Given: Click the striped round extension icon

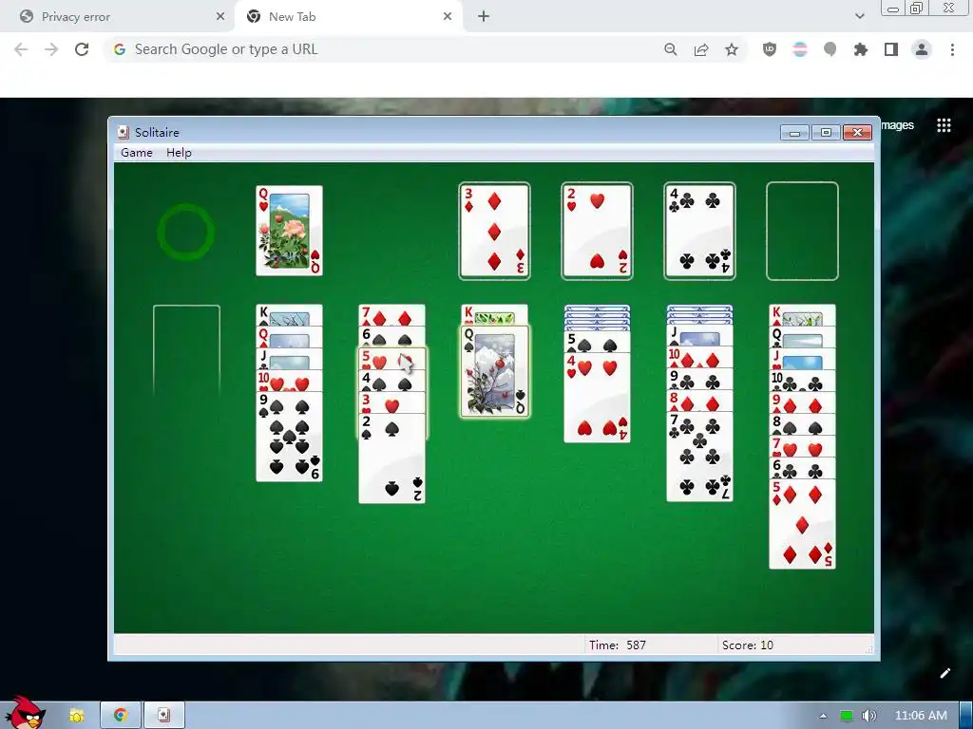Looking at the screenshot, I should point(800,49).
